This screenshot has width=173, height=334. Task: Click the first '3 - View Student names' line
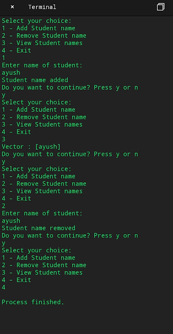pyautogui.click(x=42, y=43)
